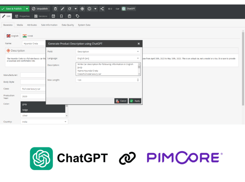Image resolution: width=245 pixels, height=182 pixels.
Task: Click the ChatGPT toolbar button
Action: [x=128, y=9]
